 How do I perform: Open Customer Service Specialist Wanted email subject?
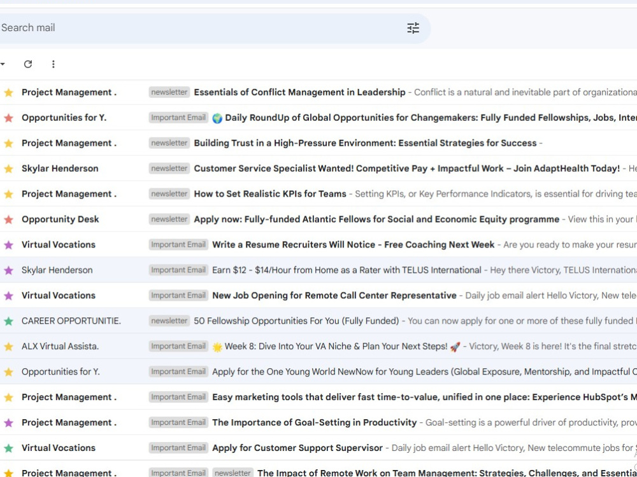[406, 169]
